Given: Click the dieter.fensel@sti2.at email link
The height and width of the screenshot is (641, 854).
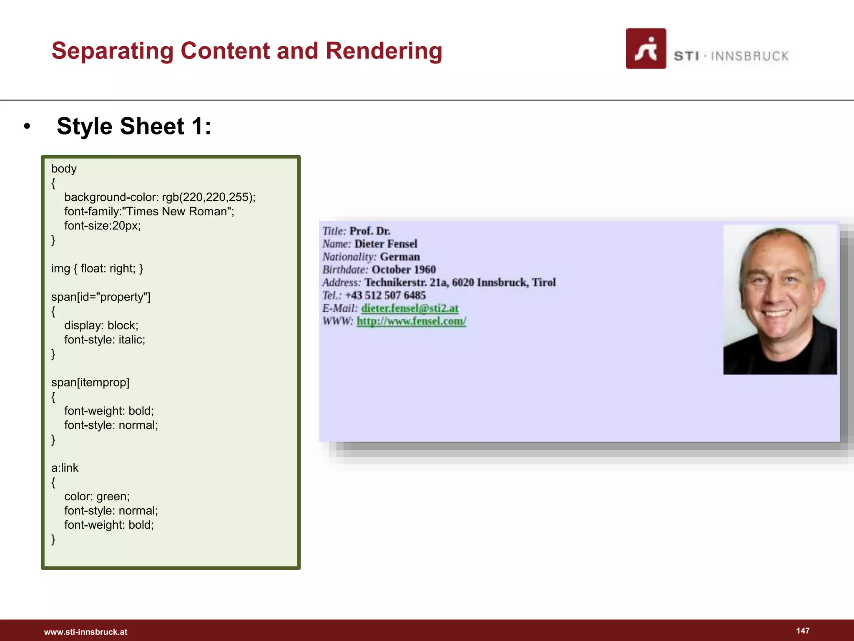Looking at the screenshot, I should click(x=410, y=308).
